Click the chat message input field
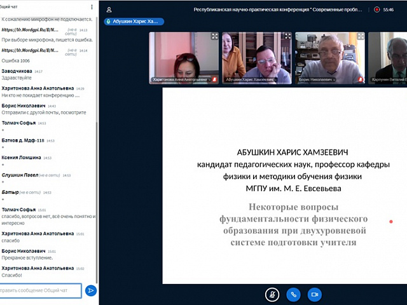The width and height of the screenshot is (407, 305). coord(41,290)
